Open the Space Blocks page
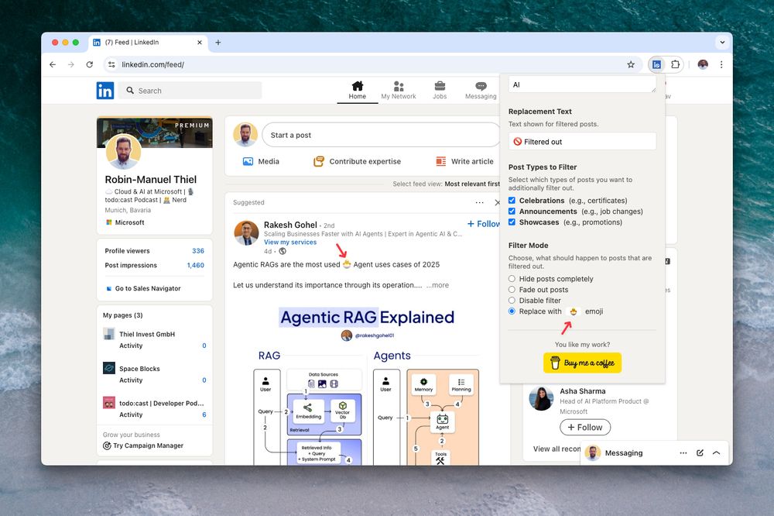Image resolution: width=774 pixels, height=516 pixels. coord(139,369)
